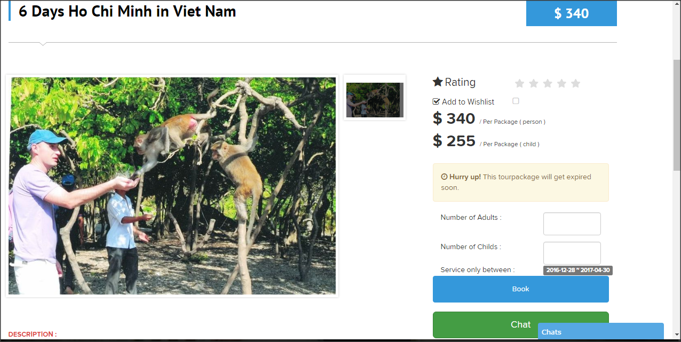Focus the Number of Childs field
This screenshot has height=342, width=681.
tap(572, 253)
